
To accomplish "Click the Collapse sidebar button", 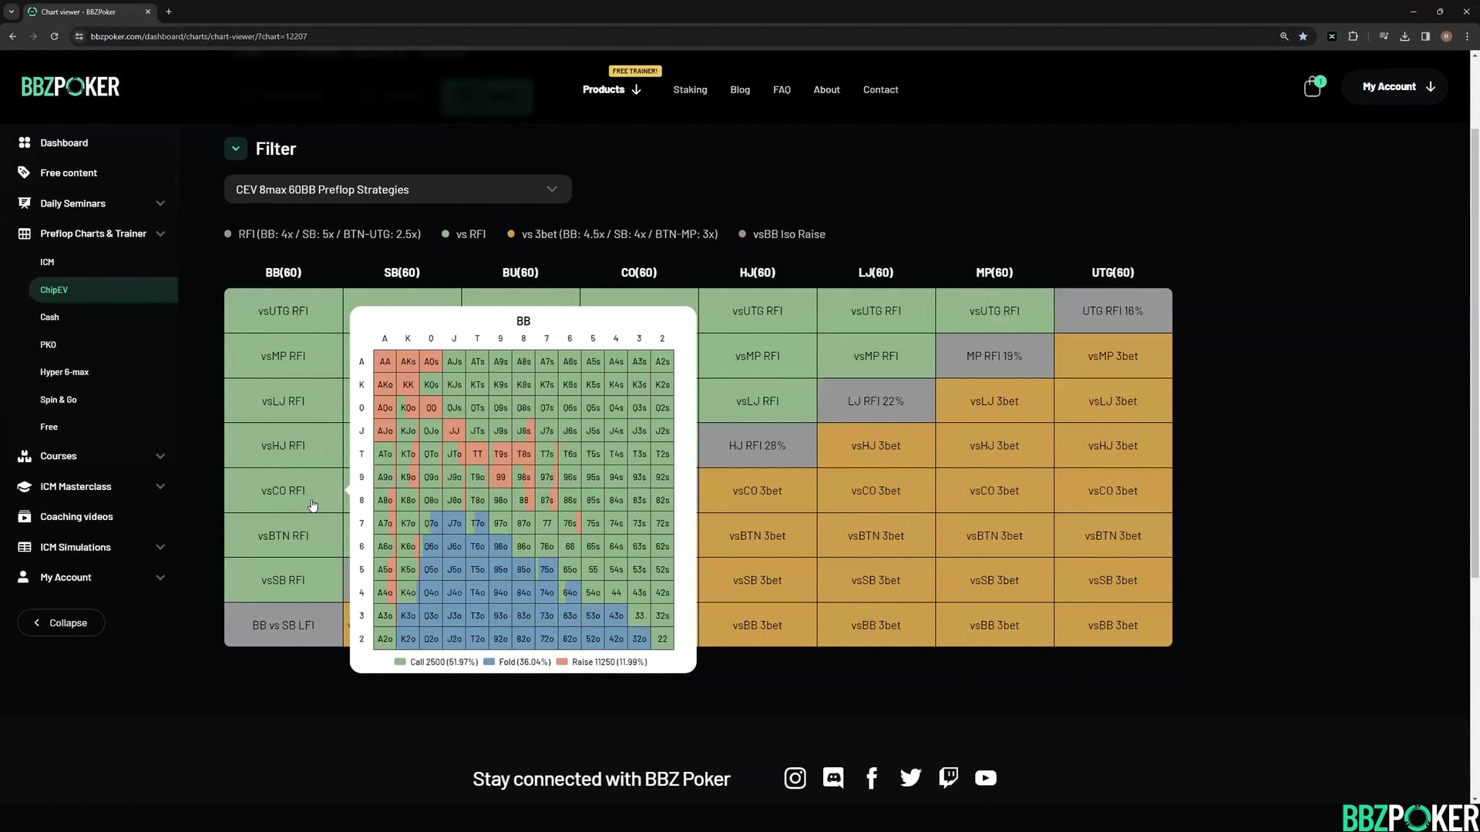I will click(61, 622).
